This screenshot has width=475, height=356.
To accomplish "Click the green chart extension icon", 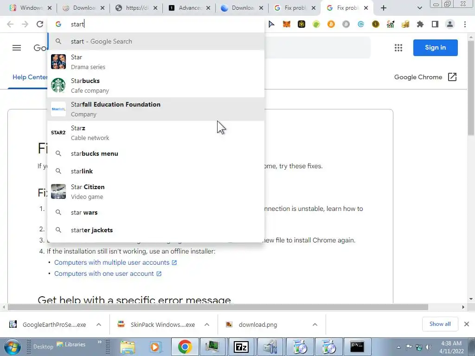I will [x=391, y=24].
